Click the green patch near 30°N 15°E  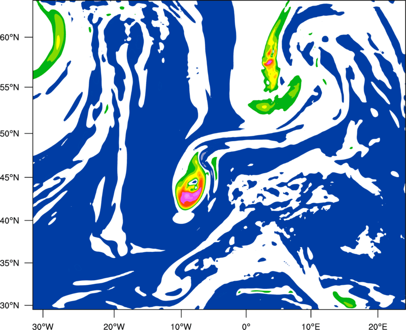point(345,300)
